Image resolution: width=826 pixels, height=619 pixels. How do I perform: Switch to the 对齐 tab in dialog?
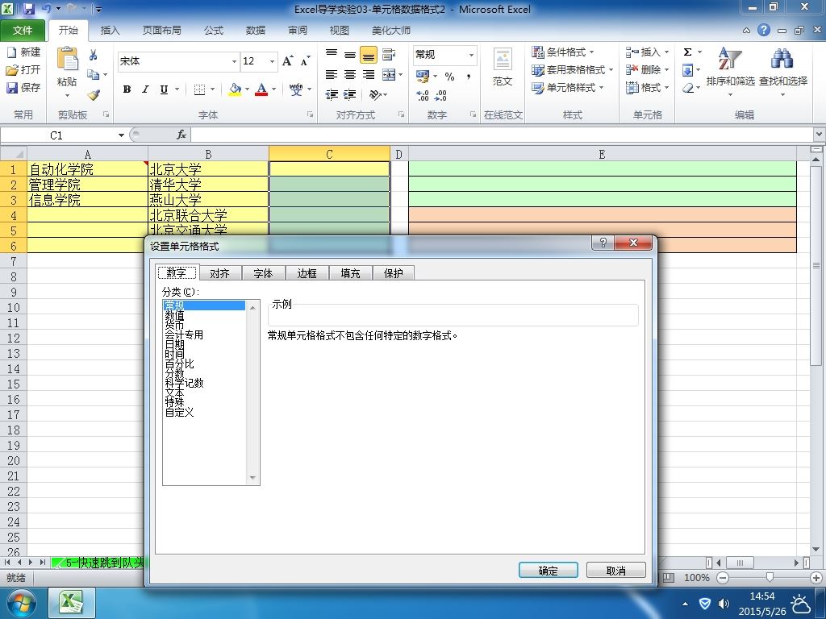[219, 273]
